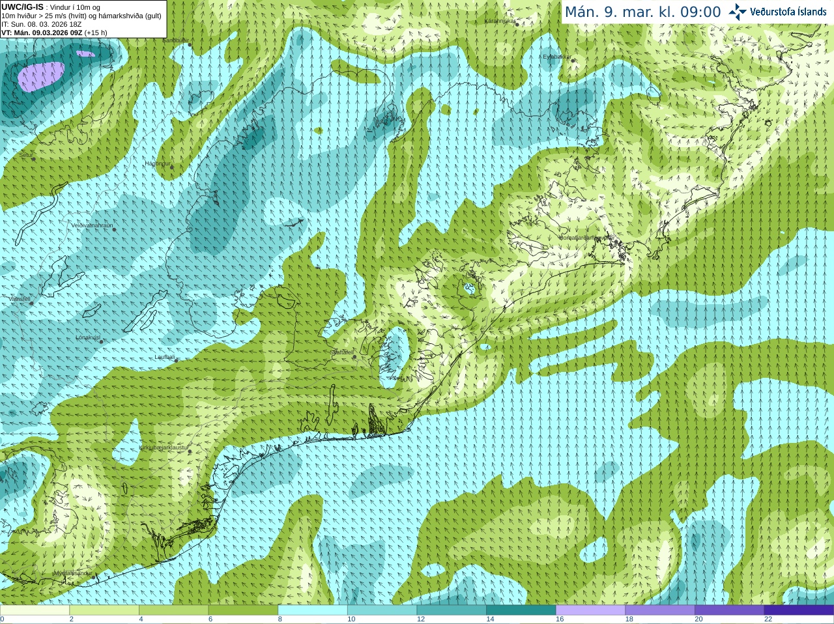Select the 8–10 m/s light cyan legend swatch

[x=313, y=610]
